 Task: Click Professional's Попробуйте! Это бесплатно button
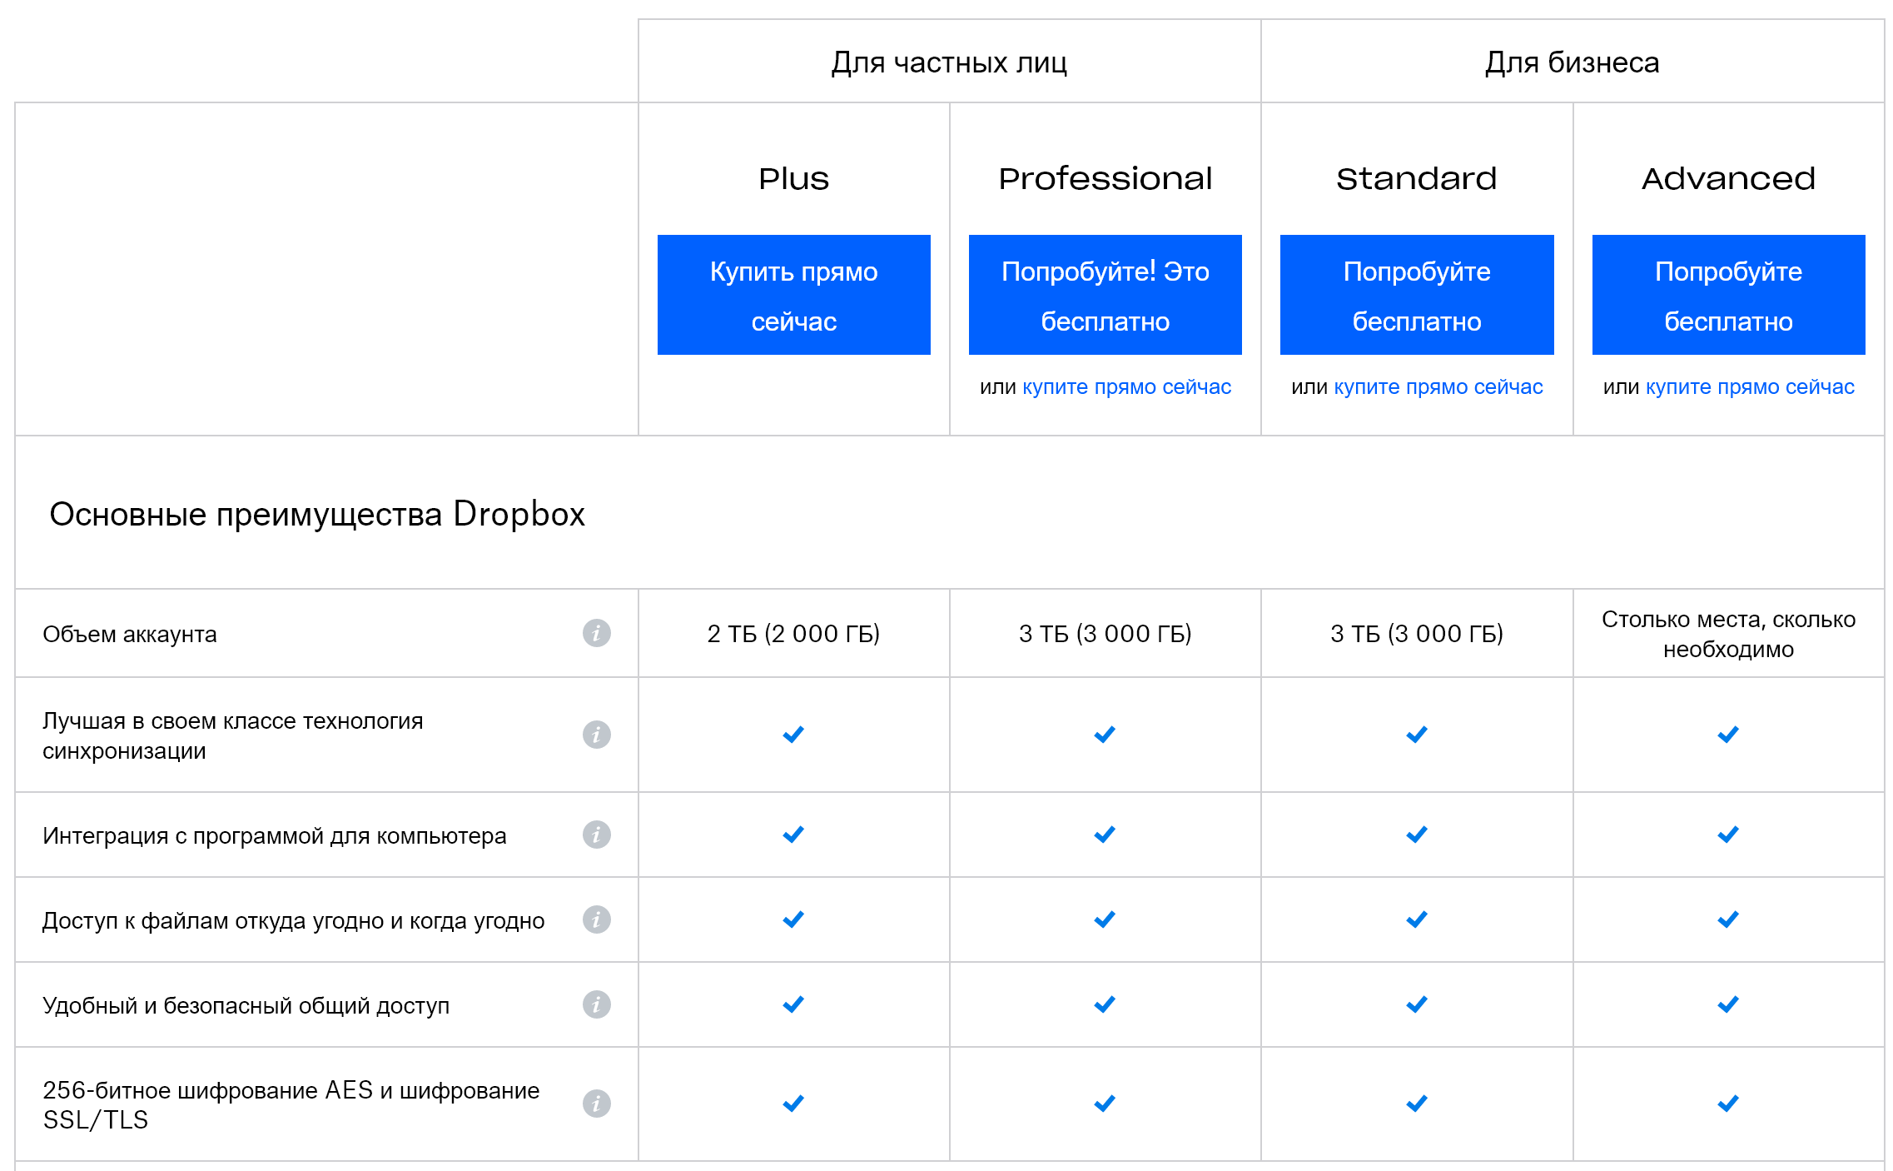pyautogui.click(x=1105, y=295)
